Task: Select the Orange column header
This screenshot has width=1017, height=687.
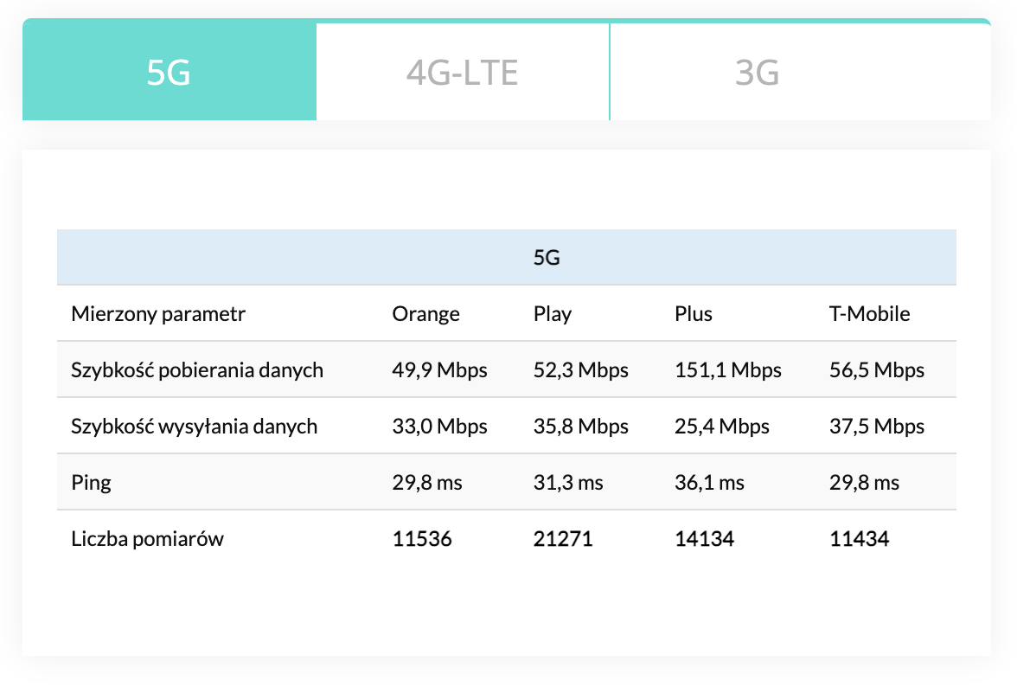Action: coord(425,313)
